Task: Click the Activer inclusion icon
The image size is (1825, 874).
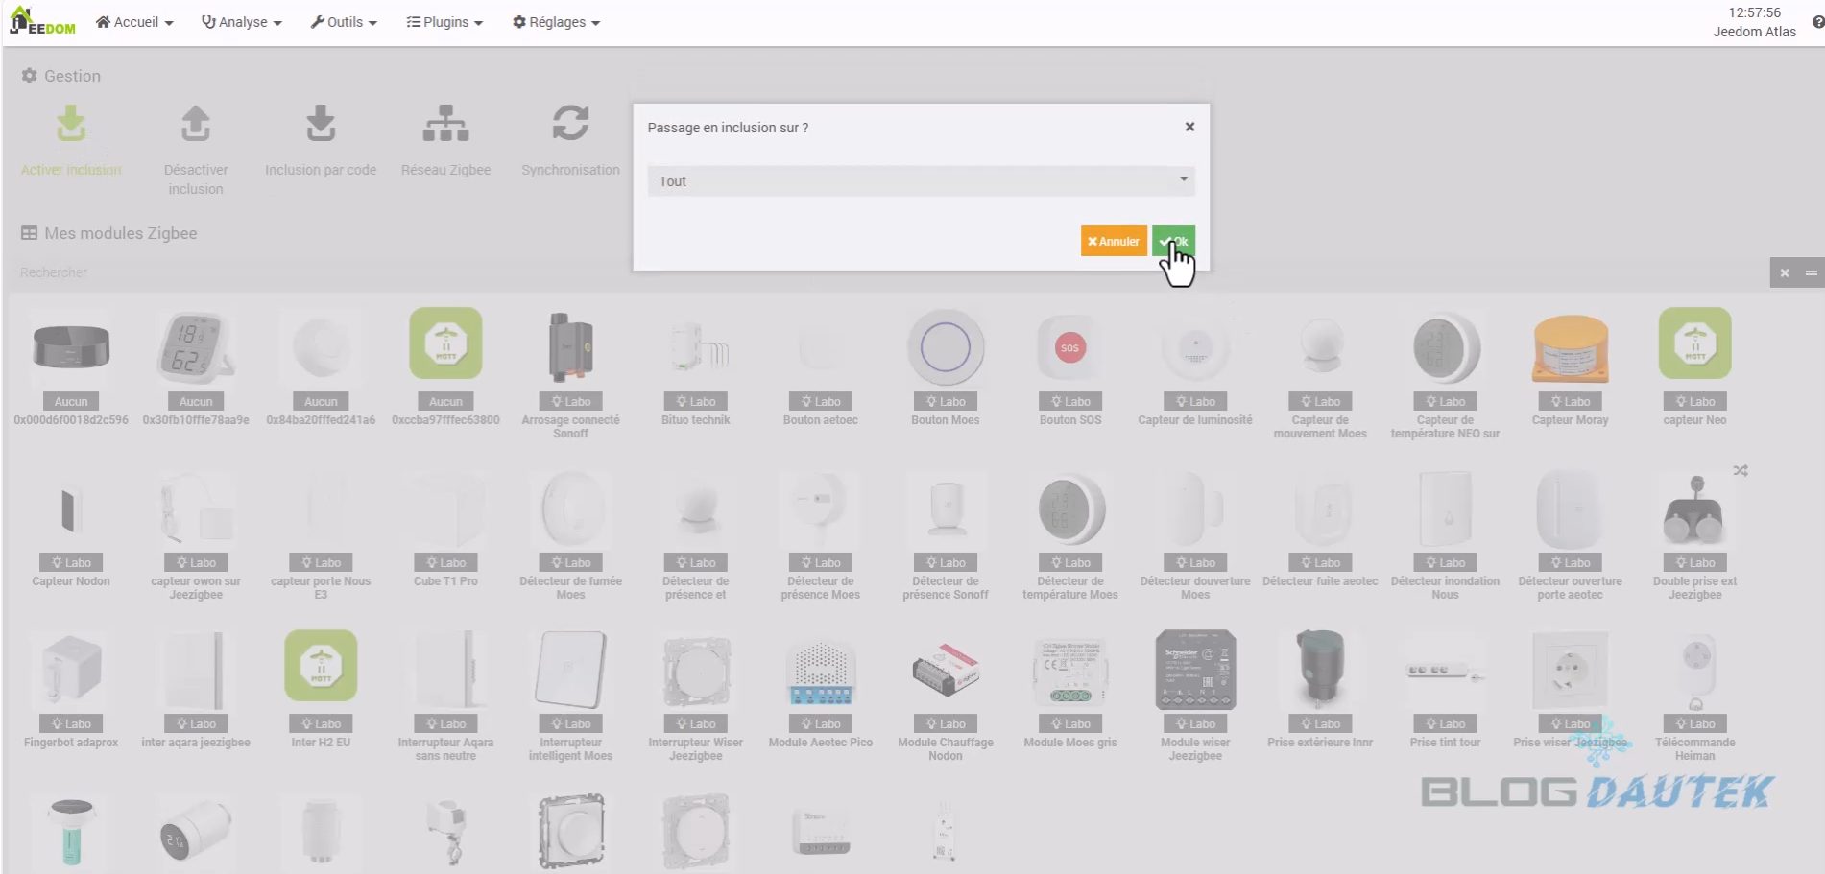Action: [x=71, y=125]
